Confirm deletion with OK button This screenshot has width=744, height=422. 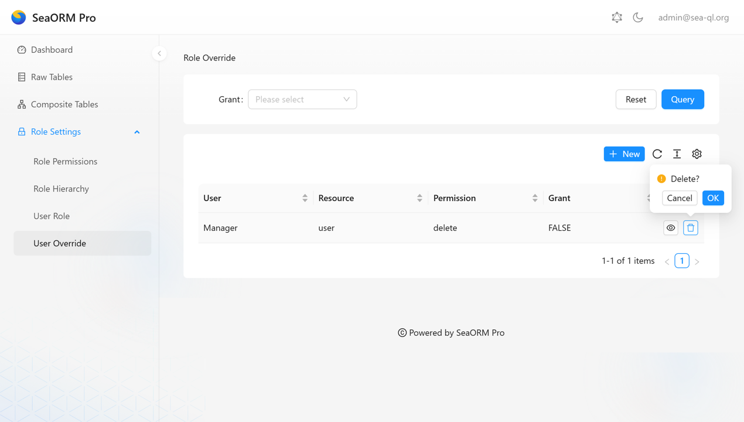click(x=713, y=198)
